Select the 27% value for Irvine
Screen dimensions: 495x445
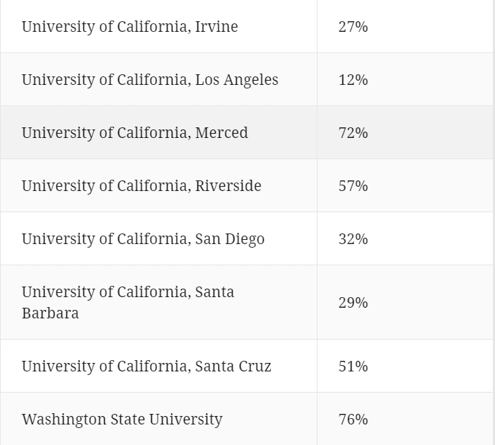tap(353, 27)
